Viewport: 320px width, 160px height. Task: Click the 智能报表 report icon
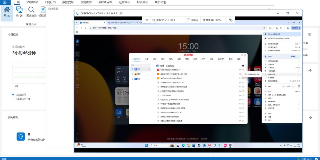[43, 12]
